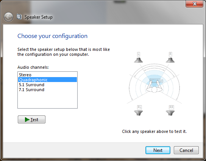Screen dimensions: 206x161
Task: Click the RR label above the rear right speaker
Action: 171,107
